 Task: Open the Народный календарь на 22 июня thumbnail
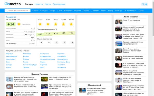tap(44, 79)
